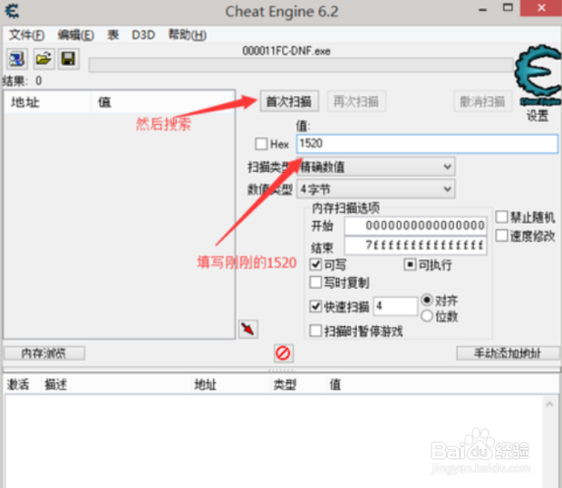Enable the 速度修改 checkbox
This screenshot has height=488, width=562.
coord(501,235)
